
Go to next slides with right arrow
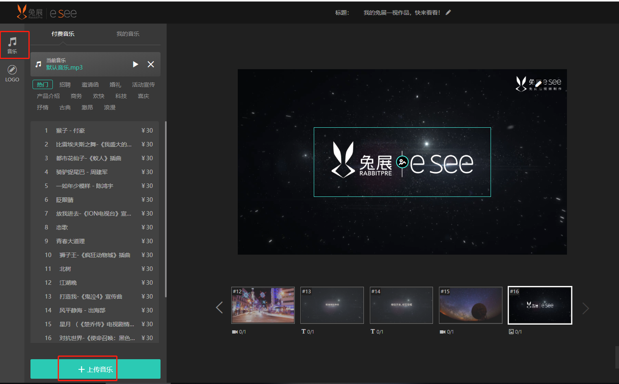click(x=586, y=308)
